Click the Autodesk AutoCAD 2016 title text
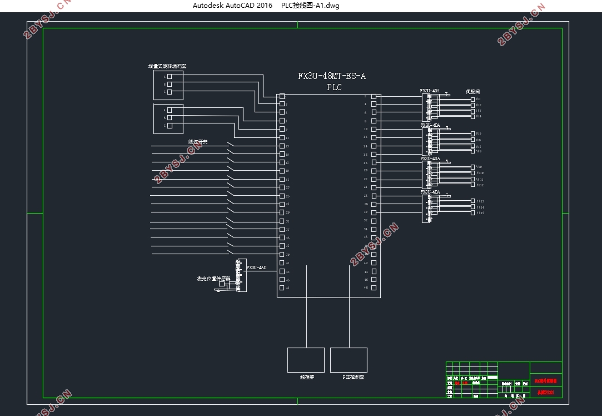This screenshot has width=602, height=416. coord(232,6)
